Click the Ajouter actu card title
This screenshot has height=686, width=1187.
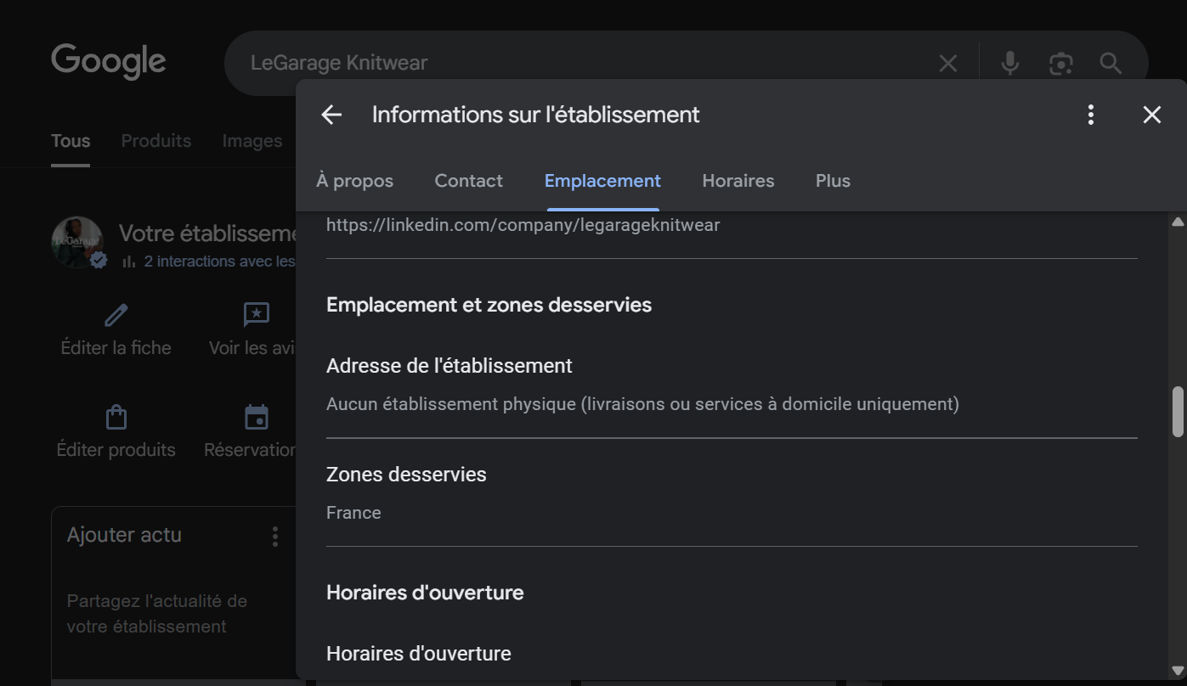tap(124, 535)
